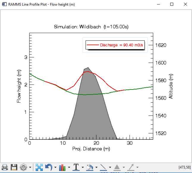Expand the dropdown arrow beside the gear icon
This screenshot has height=173, width=192.
pos(30,167)
